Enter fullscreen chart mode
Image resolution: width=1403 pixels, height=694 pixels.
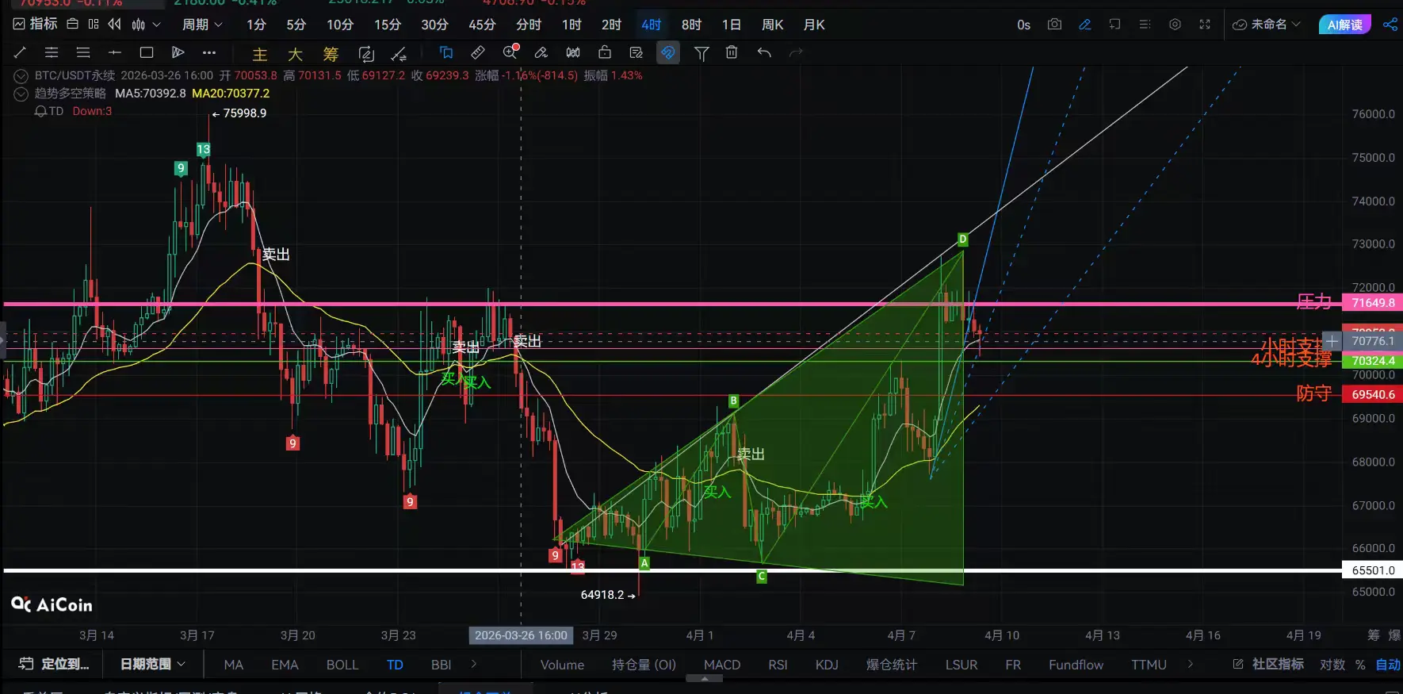click(x=1205, y=25)
